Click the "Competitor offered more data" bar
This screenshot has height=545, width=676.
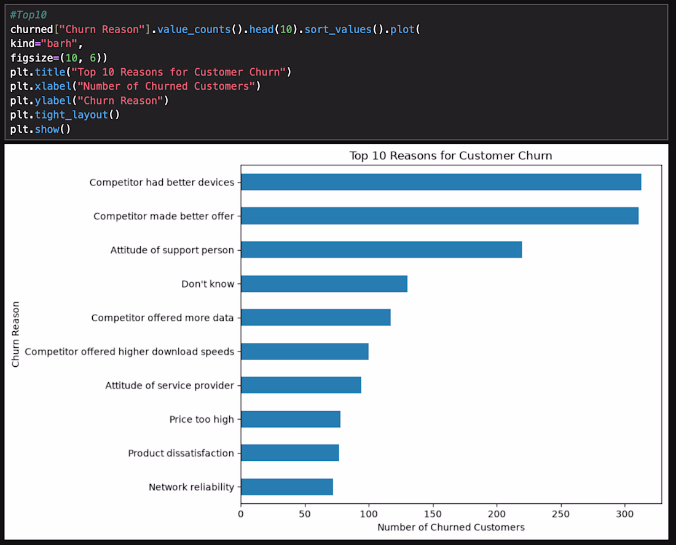[316, 317]
